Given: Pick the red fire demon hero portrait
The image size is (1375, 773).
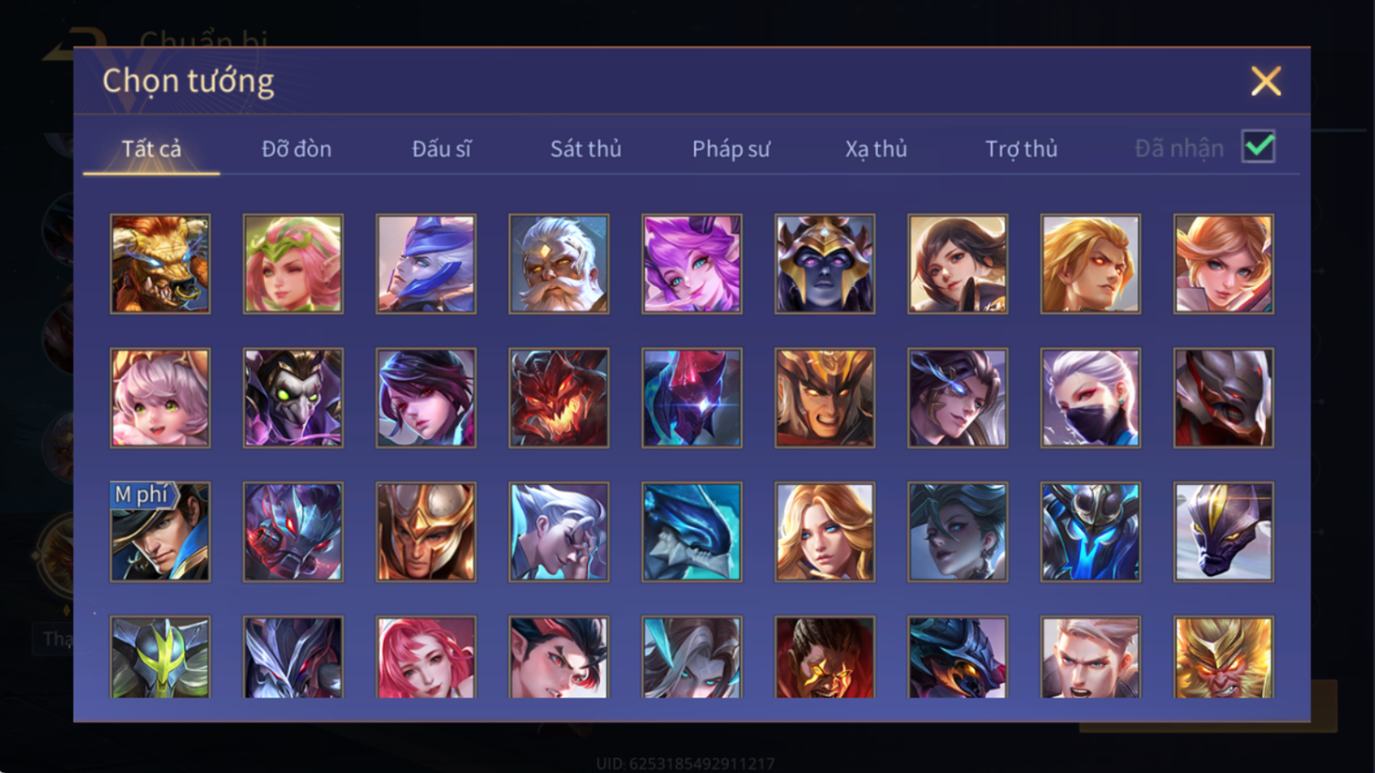Looking at the screenshot, I should [x=559, y=398].
